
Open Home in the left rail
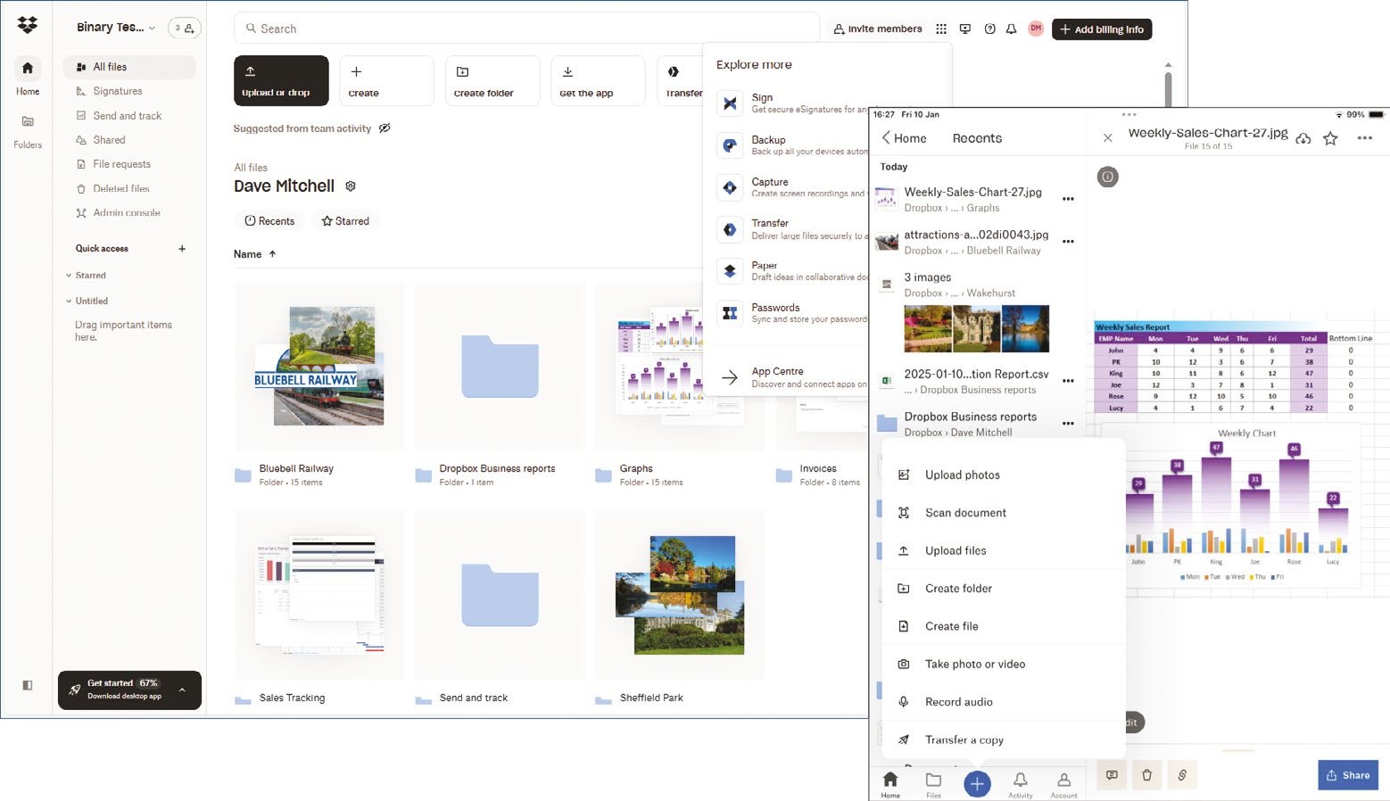pos(28,77)
